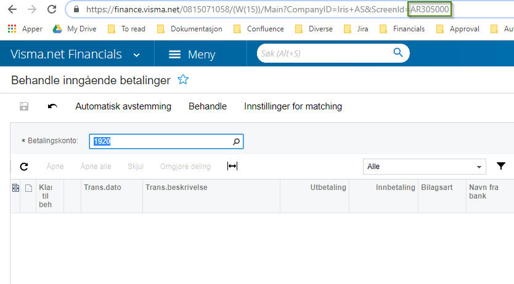The height and width of the screenshot is (284, 514).
Task: Click the Behandle button
Action: point(208,106)
